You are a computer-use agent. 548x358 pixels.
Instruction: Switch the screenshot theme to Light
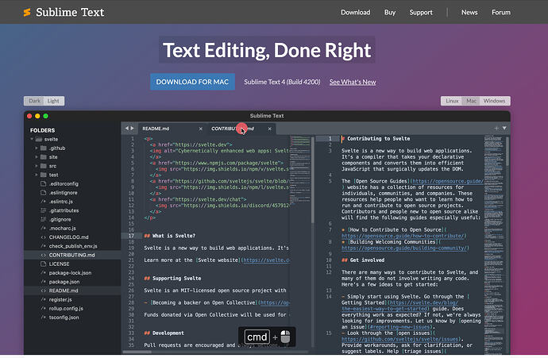53,101
